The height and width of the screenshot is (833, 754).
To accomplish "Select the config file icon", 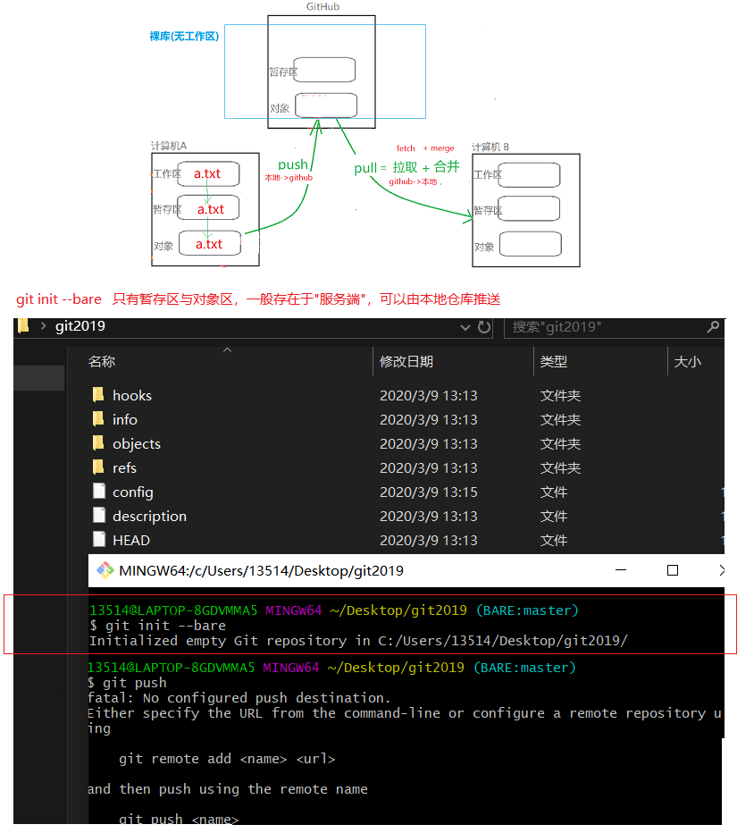I will coord(99,492).
